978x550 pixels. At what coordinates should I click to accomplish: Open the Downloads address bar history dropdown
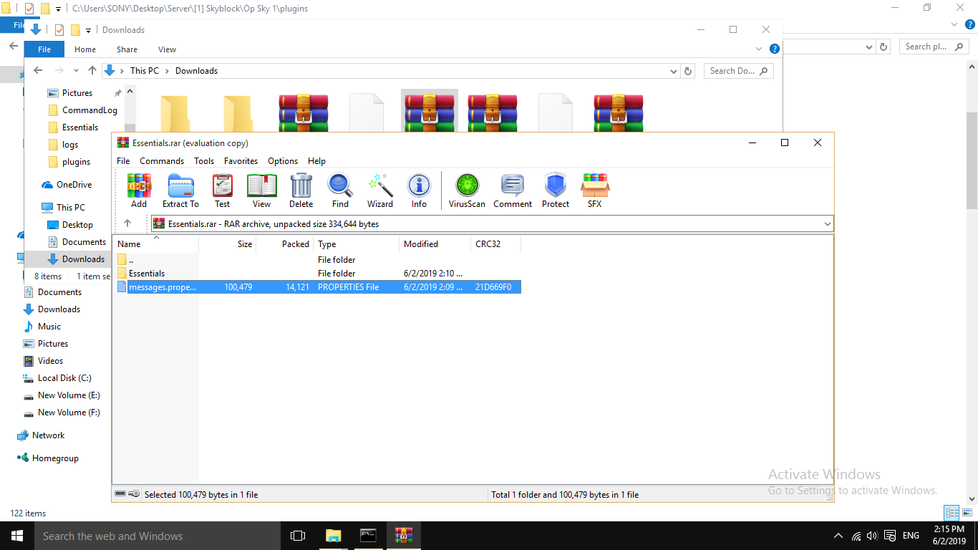coord(674,71)
